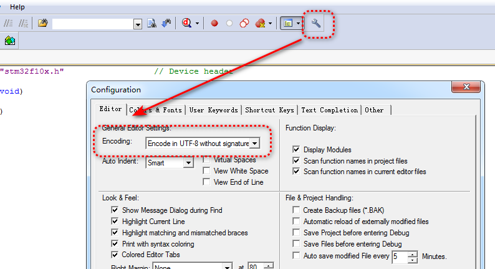Click the Incremental Find arrow-binoculars icon
Image resolution: width=495 pixels, height=269 pixels.
[x=166, y=23]
